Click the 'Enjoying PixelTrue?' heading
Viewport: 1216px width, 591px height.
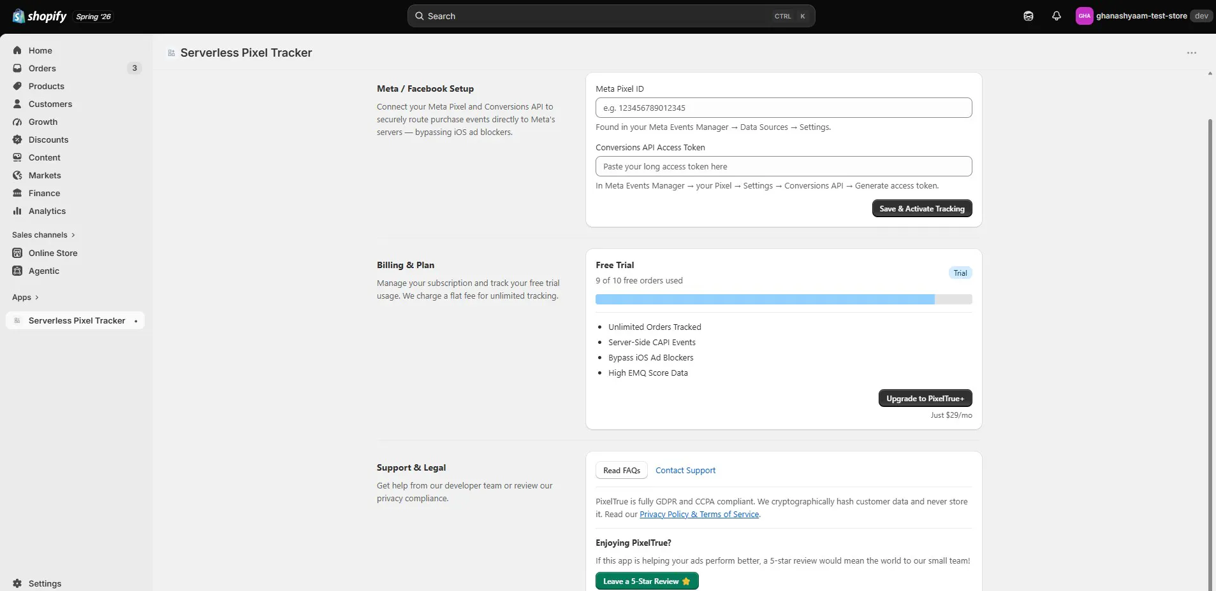pyautogui.click(x=633, y=543)
